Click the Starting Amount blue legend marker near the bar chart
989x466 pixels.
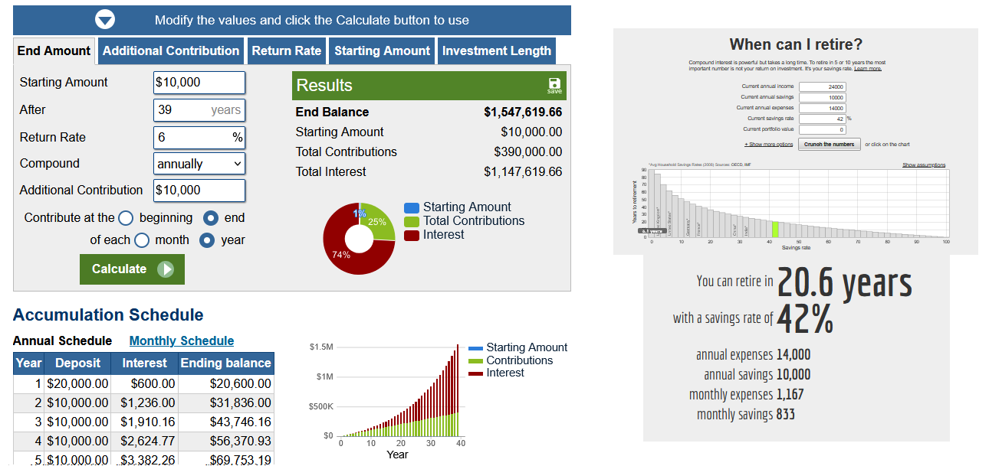475,348
